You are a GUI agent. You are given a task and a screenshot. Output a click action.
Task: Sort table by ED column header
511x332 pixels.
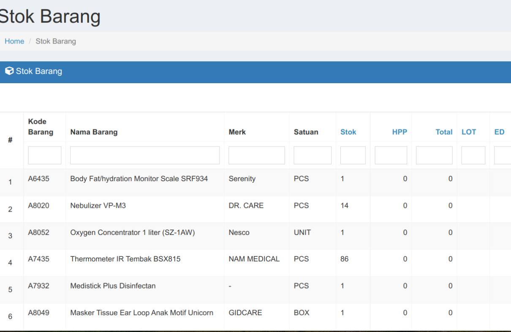499,132
